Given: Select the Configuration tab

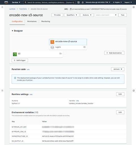Looking at the screenshot, I should tap(17, 22).
